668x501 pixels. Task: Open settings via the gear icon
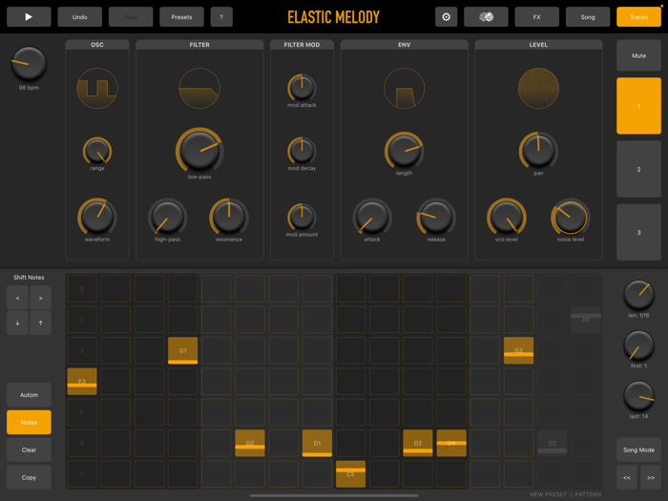(x=446, y=17)
